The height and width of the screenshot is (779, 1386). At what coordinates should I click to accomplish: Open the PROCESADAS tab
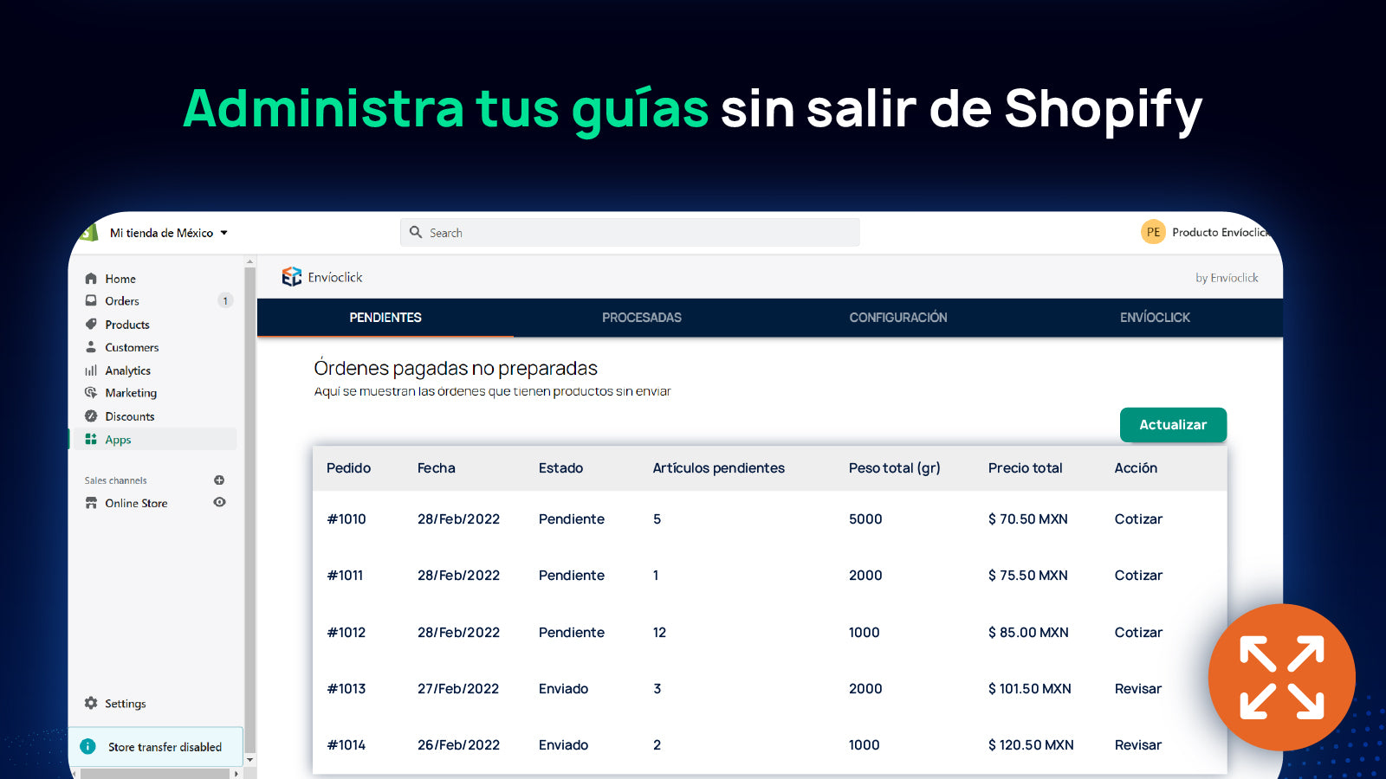[x=642, y=318]
